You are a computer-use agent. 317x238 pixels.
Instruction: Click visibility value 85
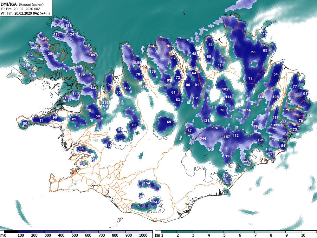tap(119, 92)
